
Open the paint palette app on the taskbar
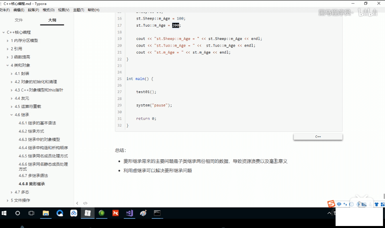pyautogui.click(x=143, y=213)
